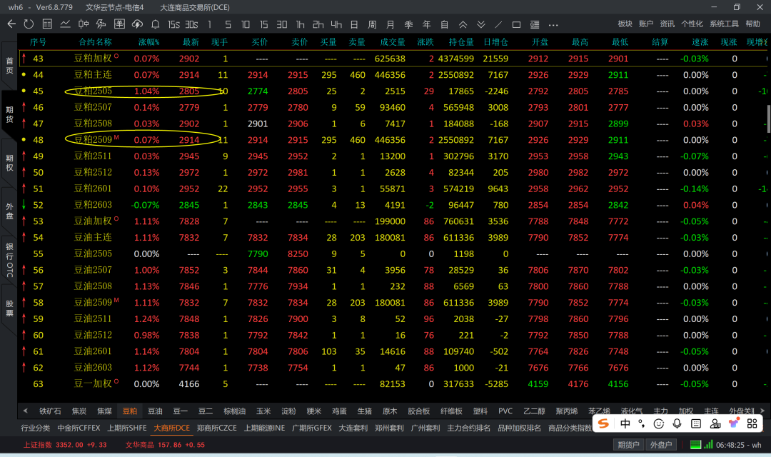Screen dimensions: 771x457
Task: Select the 豆油2601 contract row
Action: (x=393, y=351)
